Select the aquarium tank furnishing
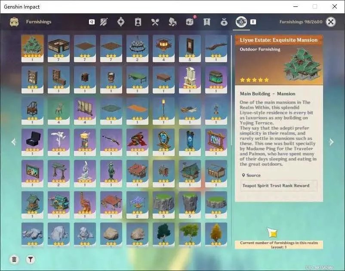This screenshot has width=345, height=271. click(x=216, y=80)
